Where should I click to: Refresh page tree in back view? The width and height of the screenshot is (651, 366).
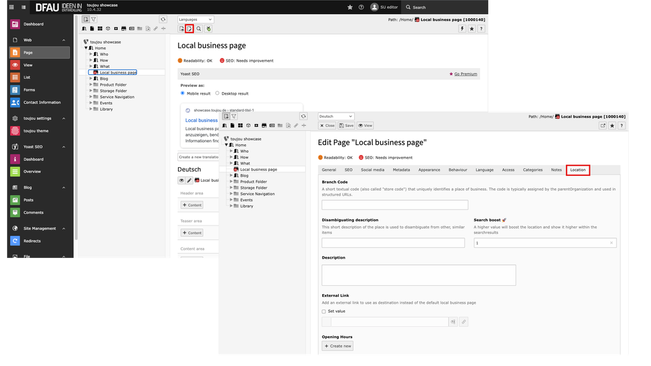pyautogui.click(x=163, y=19)
